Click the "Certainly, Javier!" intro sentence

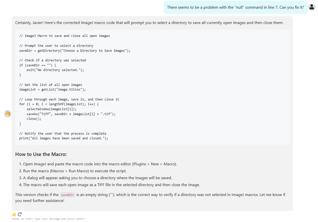point(149,23)
